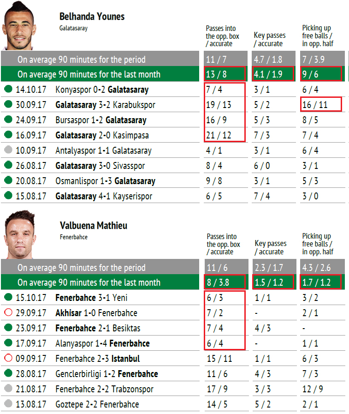Click highlighted 16 / 11 free balls cell
This screenshot has height=414, width=349.
pos(321,104)
